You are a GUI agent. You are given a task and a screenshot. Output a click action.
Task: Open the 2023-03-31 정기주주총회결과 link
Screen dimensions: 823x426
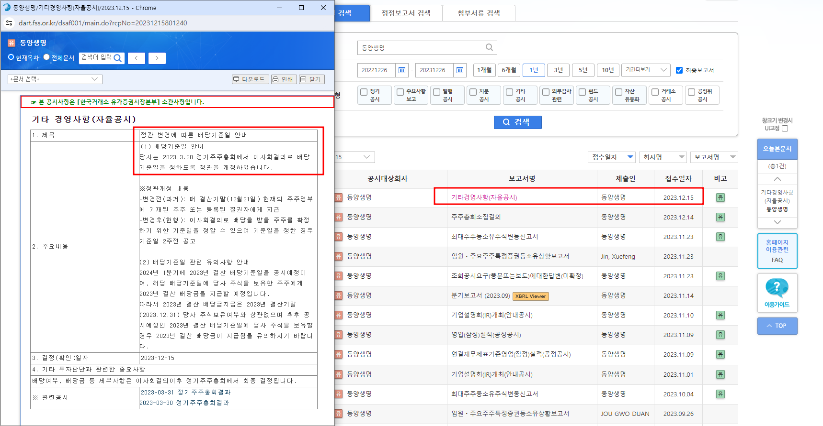click(x=185, y=392)
